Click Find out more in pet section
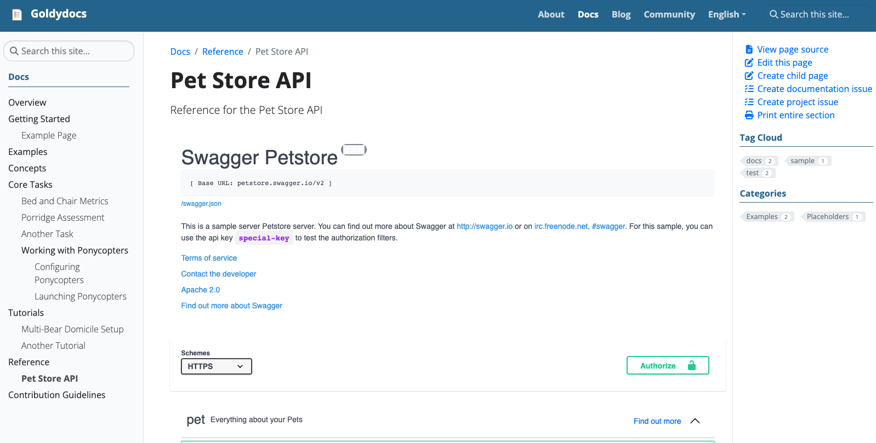Viewport: 876px width, 443px height. tap(657, 421)
